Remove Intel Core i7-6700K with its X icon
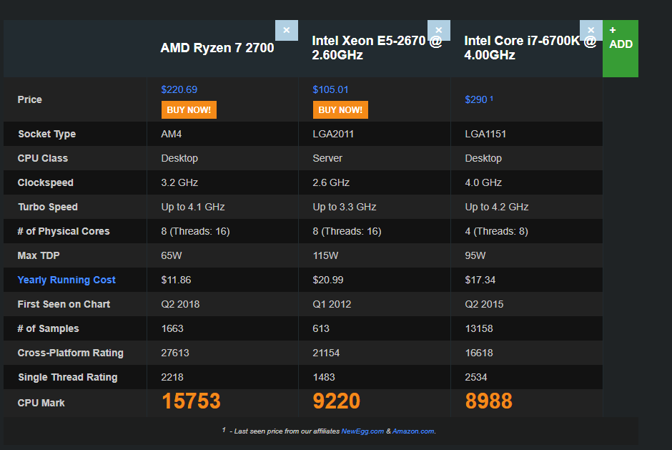The width and height of the screenshot is (672, 450). click(591, 30)
